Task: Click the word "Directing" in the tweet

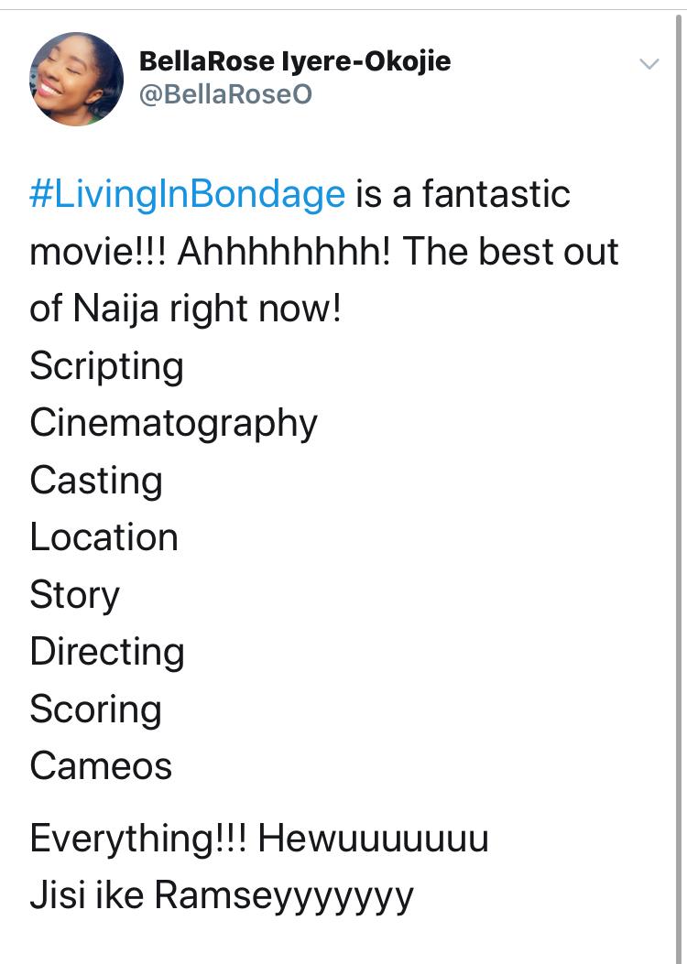Action: click(x=107, y=652)
